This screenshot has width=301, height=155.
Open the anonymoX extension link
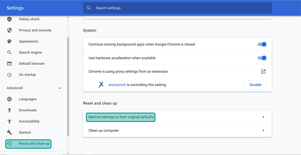click(x=117, y=85)
